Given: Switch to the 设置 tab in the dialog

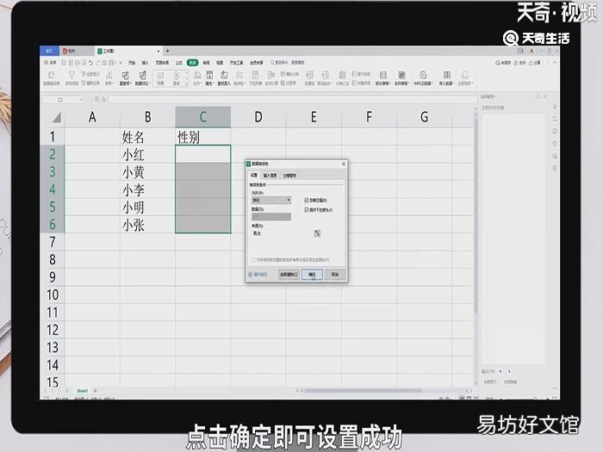Looking at the screenshot, I should click(x=254, y=176).
